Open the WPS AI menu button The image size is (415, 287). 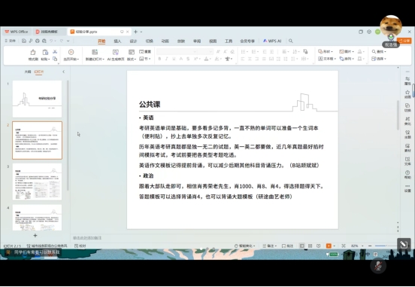coord(272,41)
